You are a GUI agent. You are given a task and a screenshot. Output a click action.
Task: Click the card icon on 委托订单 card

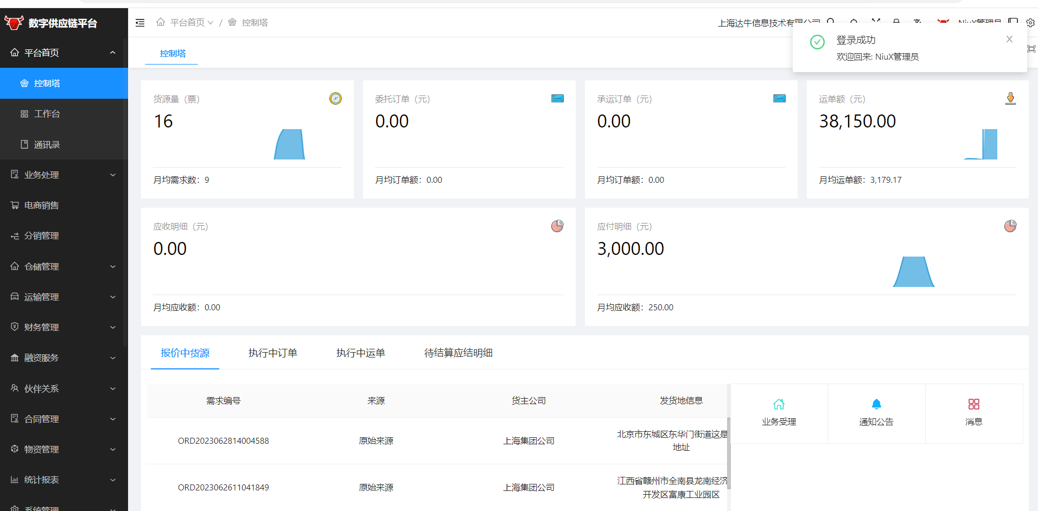pos(557,98)
